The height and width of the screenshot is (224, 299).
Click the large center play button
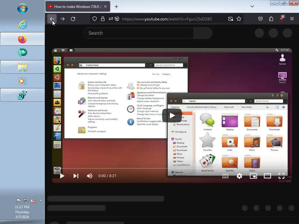172,116
